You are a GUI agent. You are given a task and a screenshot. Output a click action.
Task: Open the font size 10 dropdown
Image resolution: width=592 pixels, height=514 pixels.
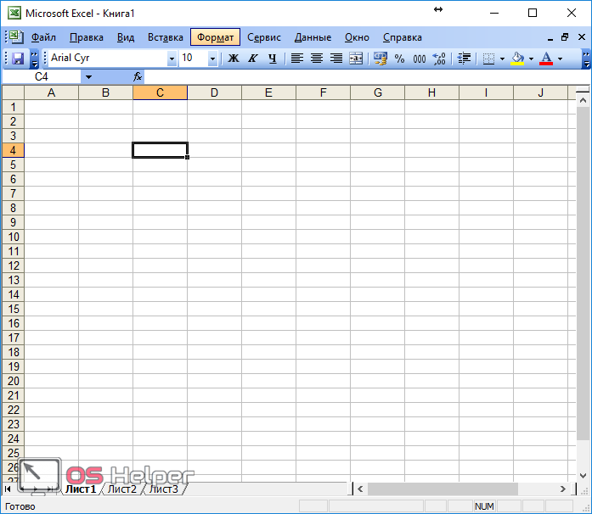click(x=212, y=59)
